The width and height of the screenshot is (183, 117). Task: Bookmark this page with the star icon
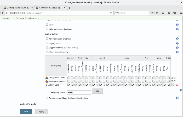point(152,13)
